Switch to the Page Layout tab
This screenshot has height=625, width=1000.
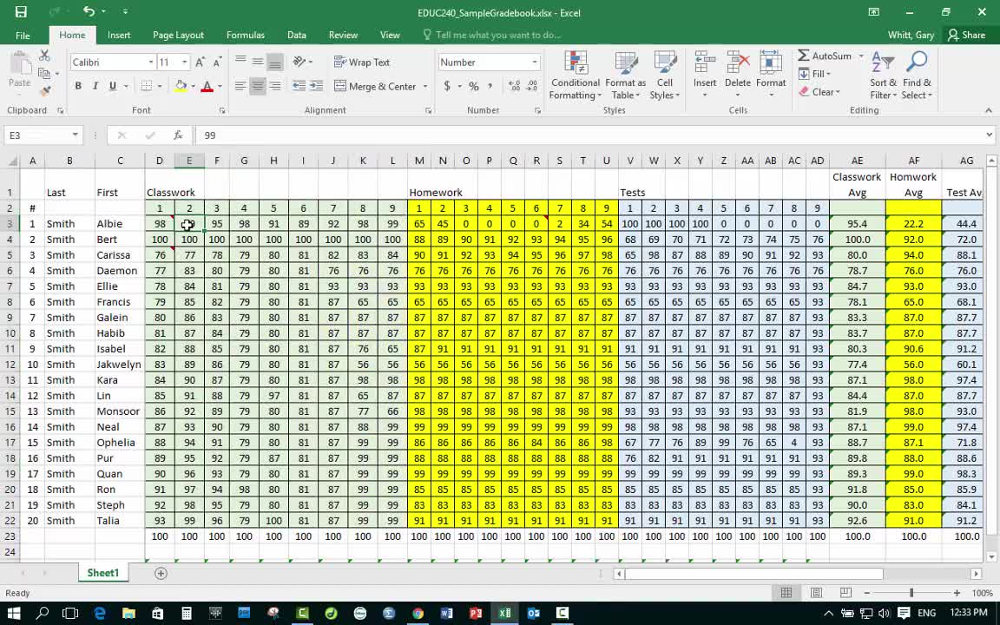178,35
